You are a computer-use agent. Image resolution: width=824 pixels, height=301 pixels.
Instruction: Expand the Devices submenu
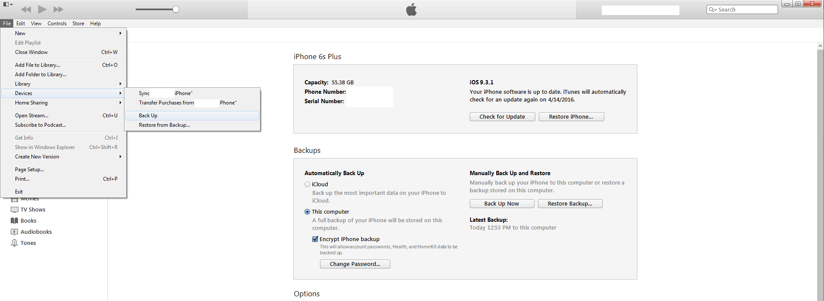tap(64, 93)
